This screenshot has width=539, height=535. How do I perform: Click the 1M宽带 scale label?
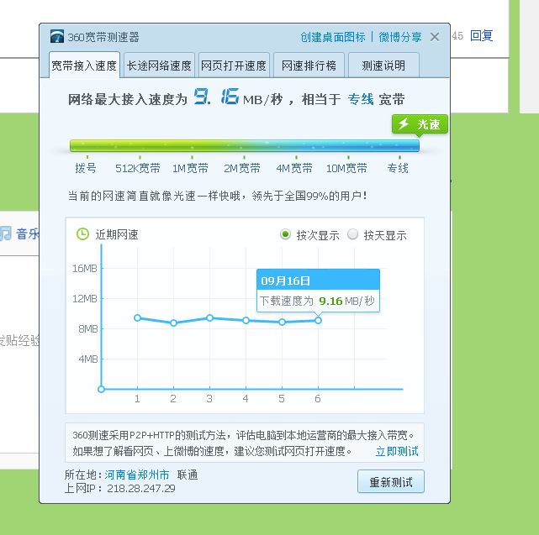[x=190, y=168]
